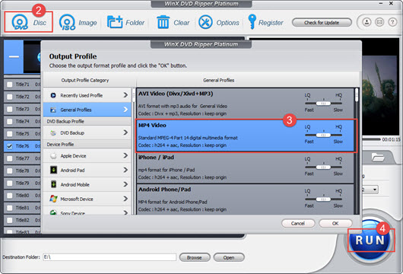Adjust the MP4 Video quality slider

(x=323, y=135)
